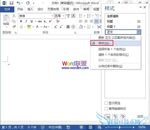The height and width of the screenshot is (130, 150).
Task: Click the paragraph shading paint bucket
Action: [x=81, y=27]
